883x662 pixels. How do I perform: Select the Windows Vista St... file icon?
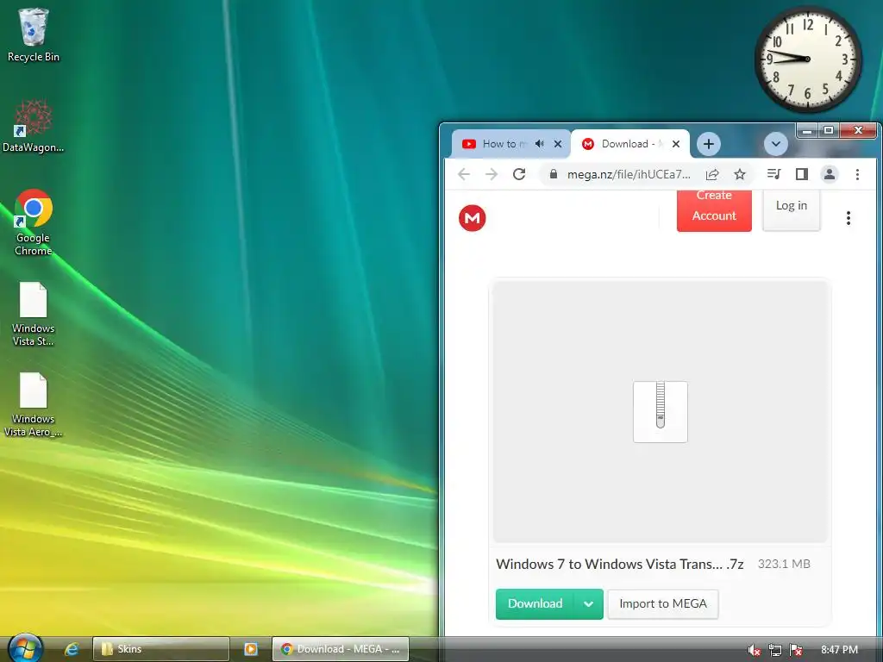(x=34, y=314)
